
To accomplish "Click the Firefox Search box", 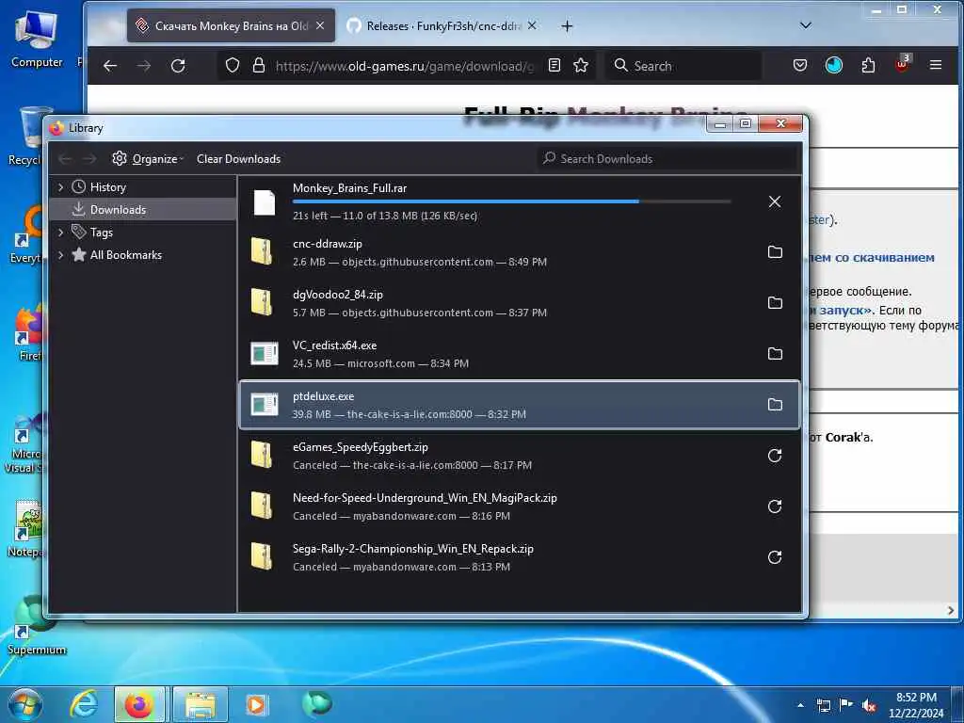I will click(x=683, y=66).
